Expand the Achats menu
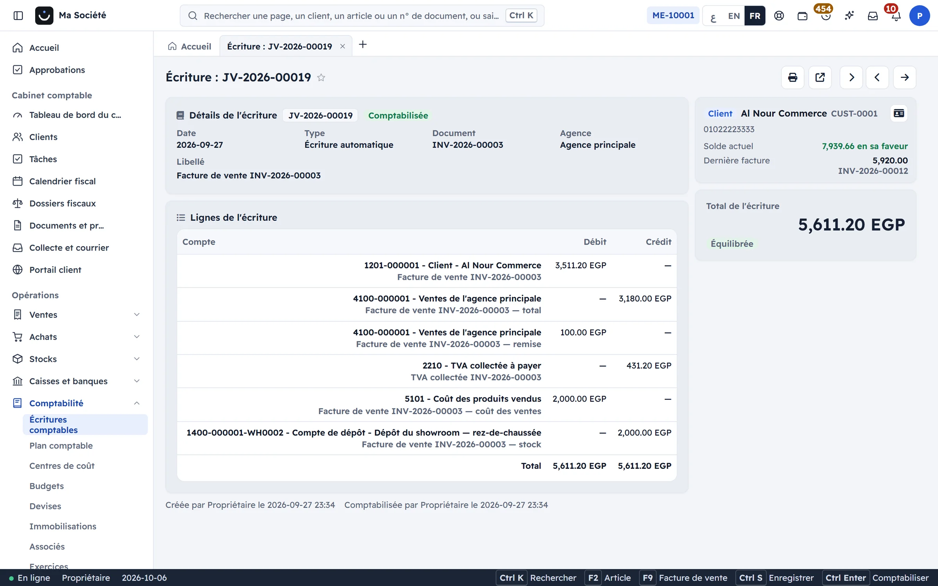This screenshot has width=938, height=586. (76, 337)
